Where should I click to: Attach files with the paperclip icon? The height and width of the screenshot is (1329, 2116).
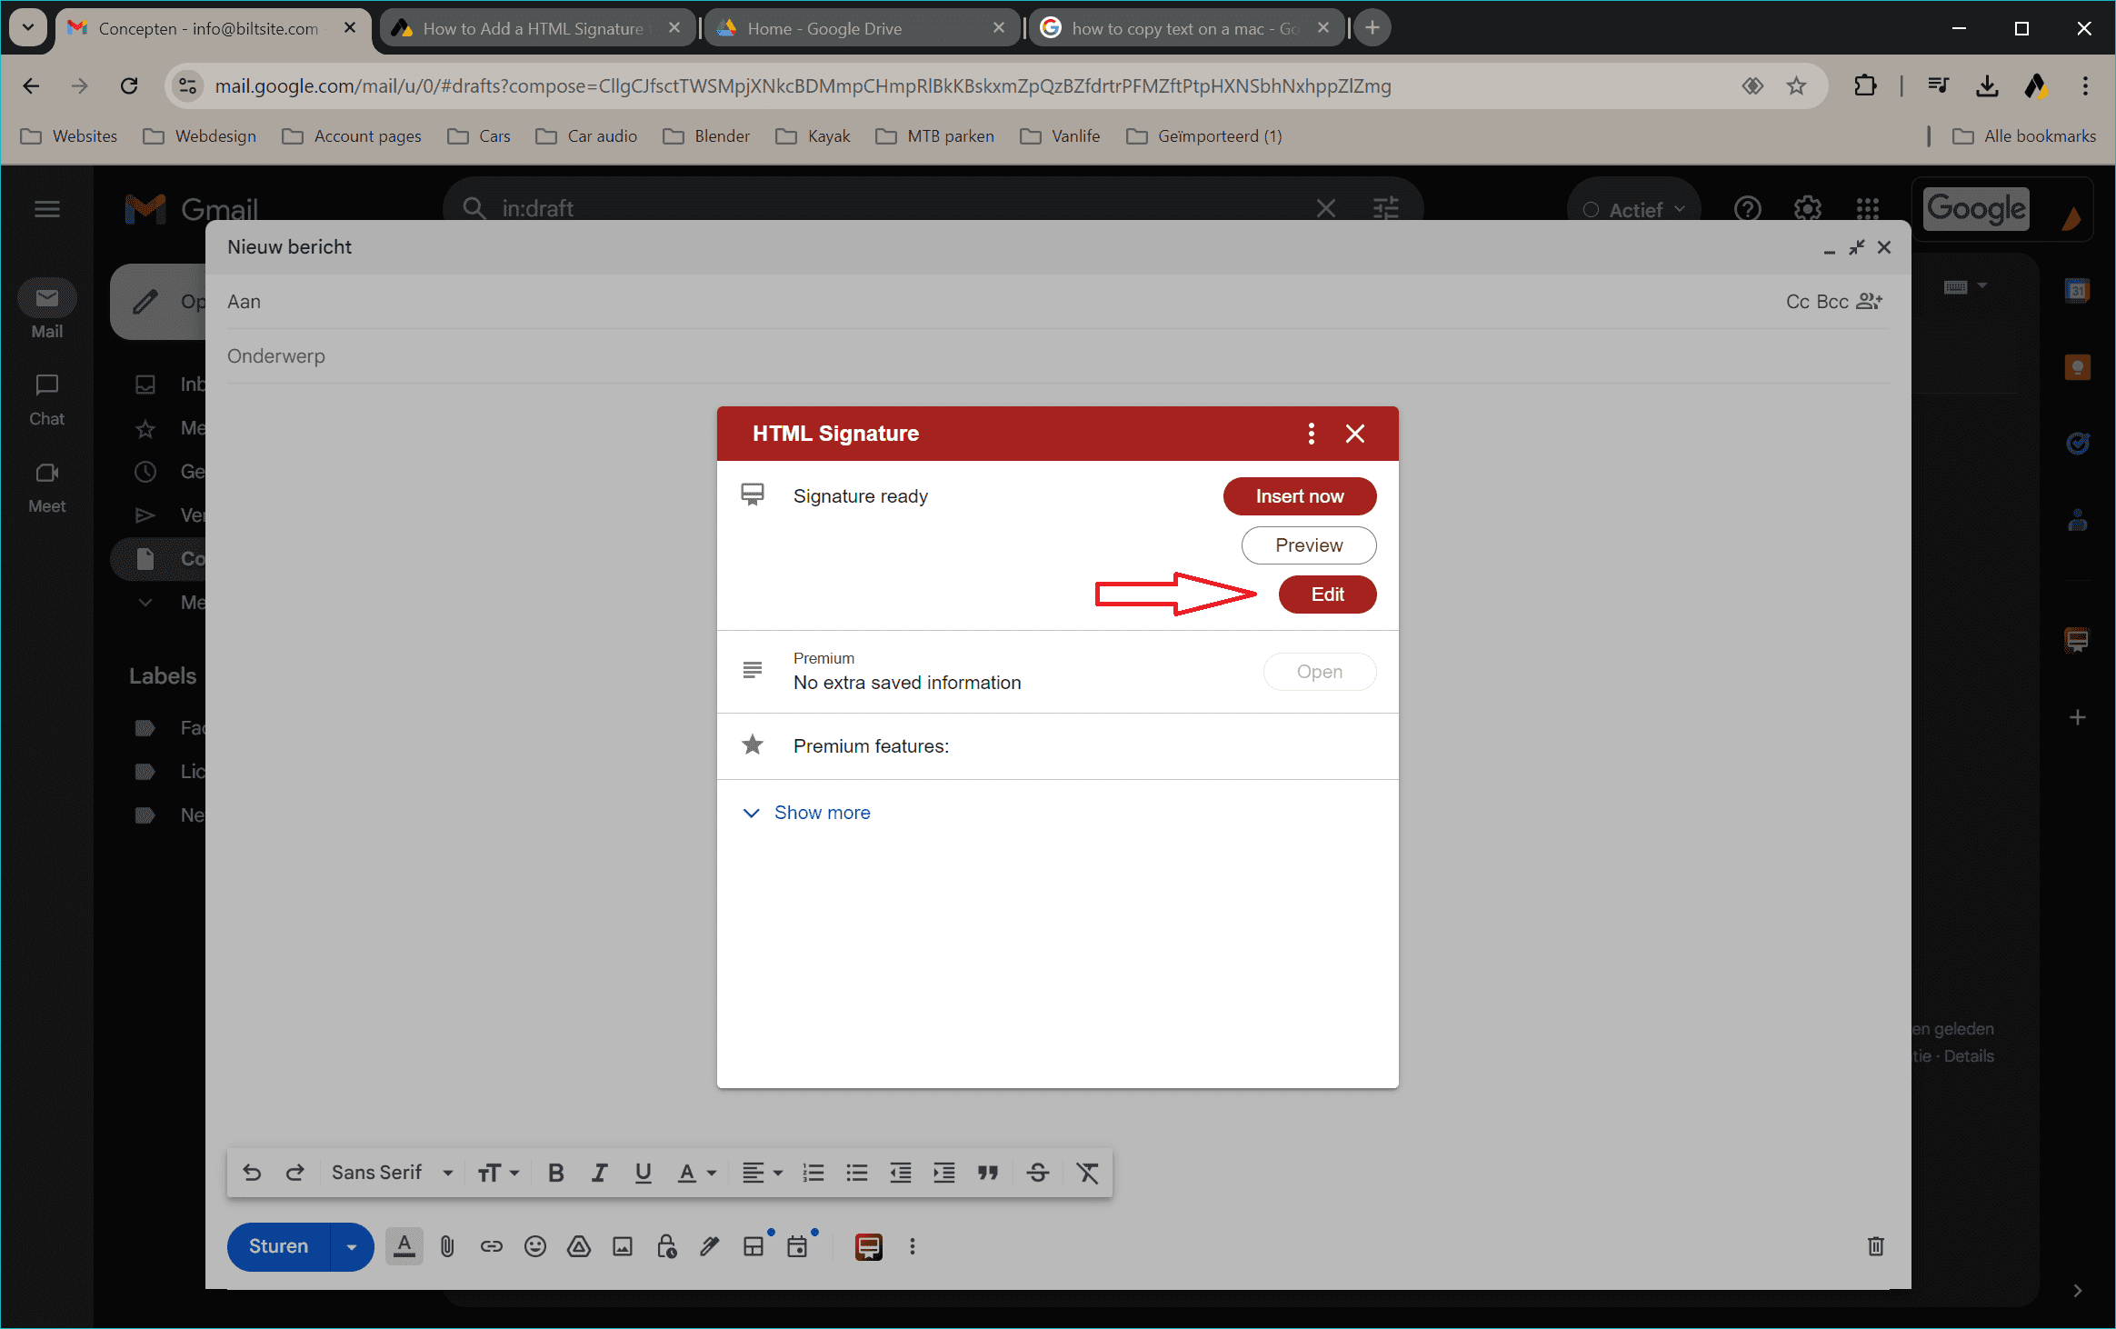(x=447, y=1246)
